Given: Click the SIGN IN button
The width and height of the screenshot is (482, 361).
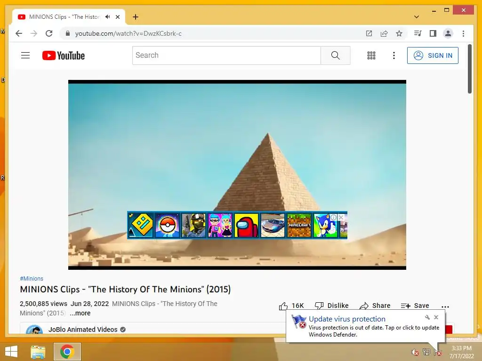Looking at the screenshot, I should pyautogui.click(x=433, y=55).
